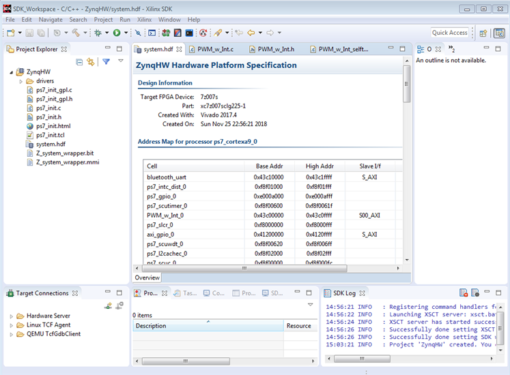Screen dimensions: 510x375
Task: Open the Project menu
Action: pyautogui.click(x=103, y=20)
